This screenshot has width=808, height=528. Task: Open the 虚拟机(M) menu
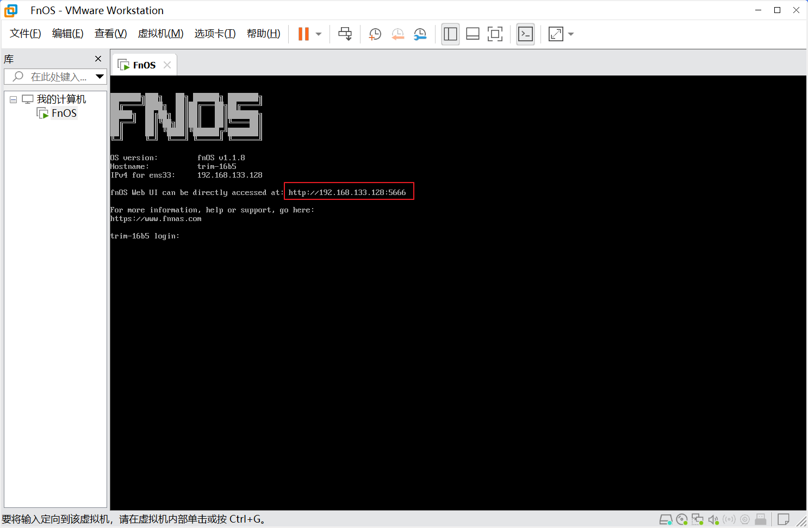click(x=161, y=34)
